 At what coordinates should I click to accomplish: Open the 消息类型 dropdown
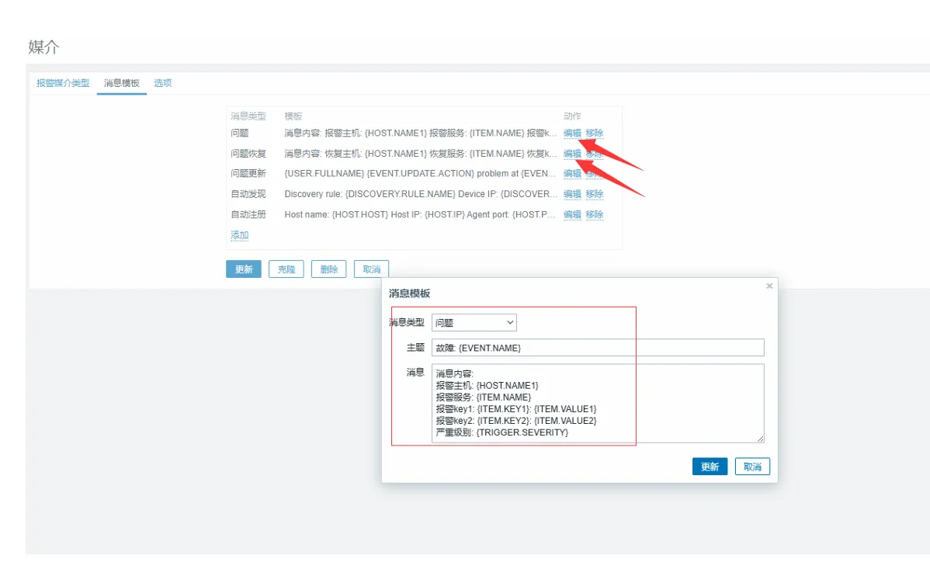coord(474,322)
